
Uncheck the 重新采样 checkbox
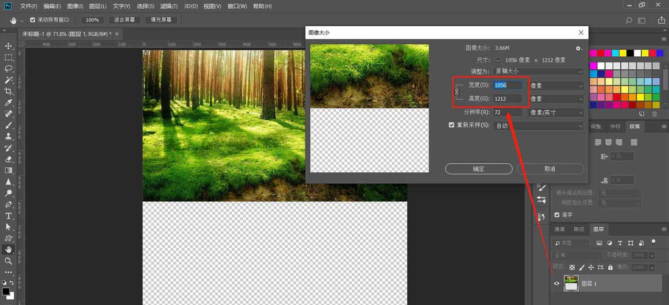(452, 125)
